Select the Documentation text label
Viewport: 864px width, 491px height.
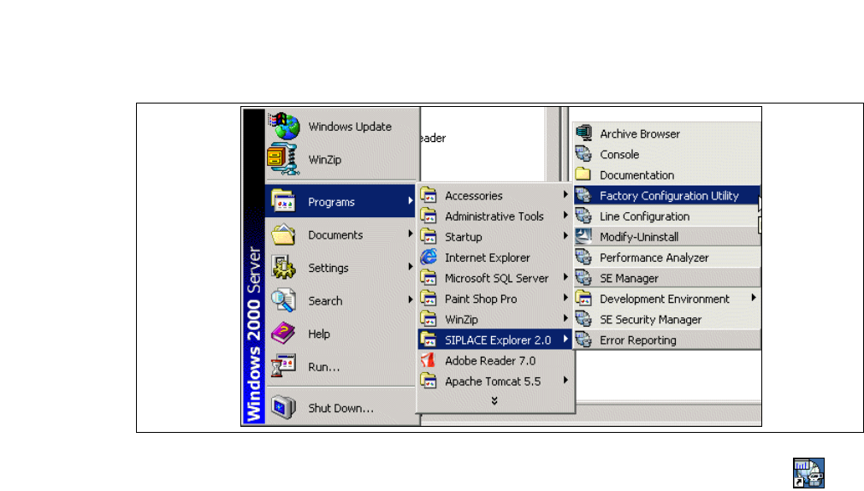[637, 175]
